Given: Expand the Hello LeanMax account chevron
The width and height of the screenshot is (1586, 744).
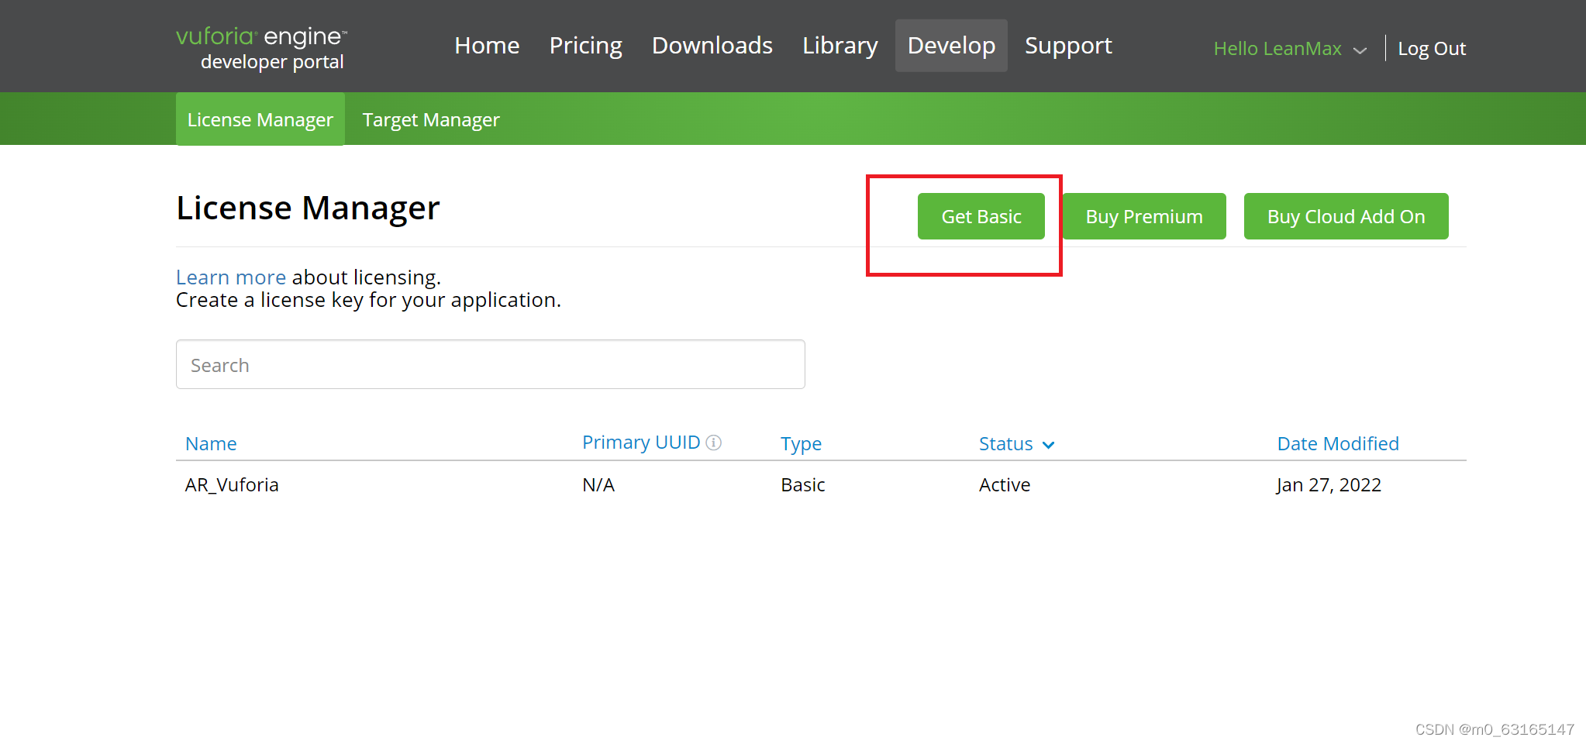Looking at the screenshot, I should tap(1360, 50).
